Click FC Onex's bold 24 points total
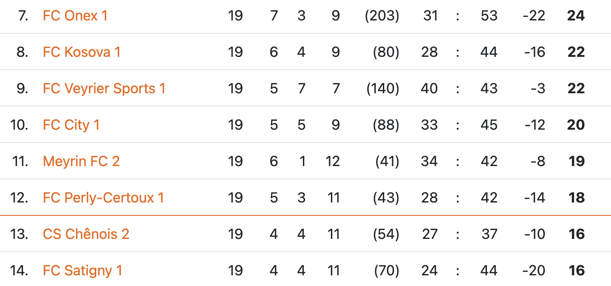Viewport: 611px width, 286px height. click(576, 16)
